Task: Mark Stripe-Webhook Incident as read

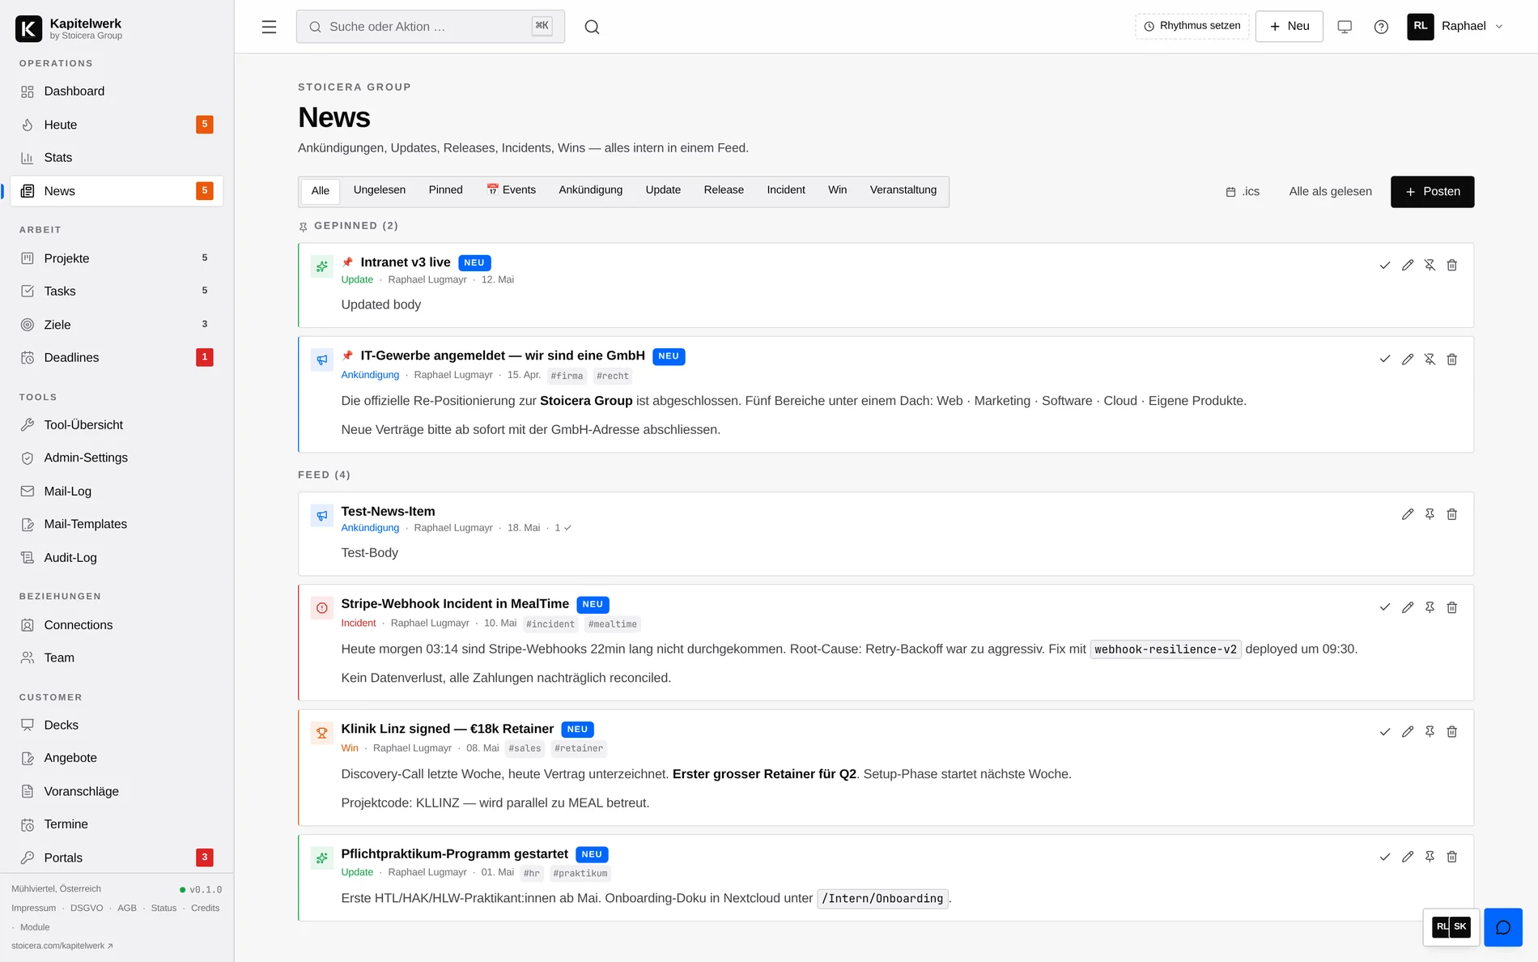Action: point(1385,607)
